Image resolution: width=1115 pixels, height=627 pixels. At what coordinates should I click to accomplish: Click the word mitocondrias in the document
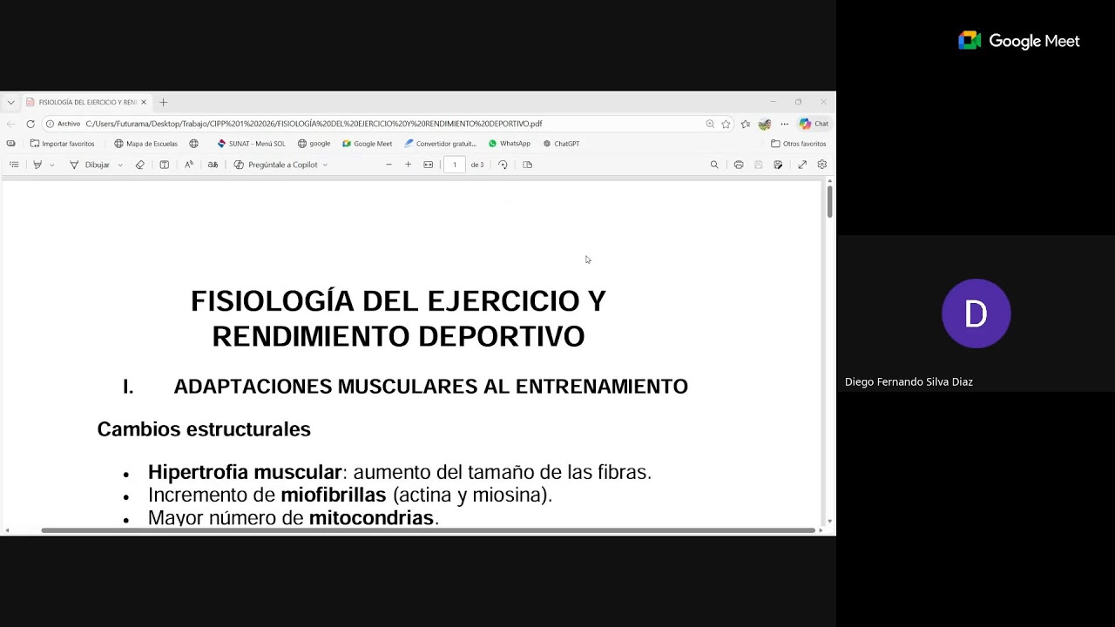(x=371, y=518)
